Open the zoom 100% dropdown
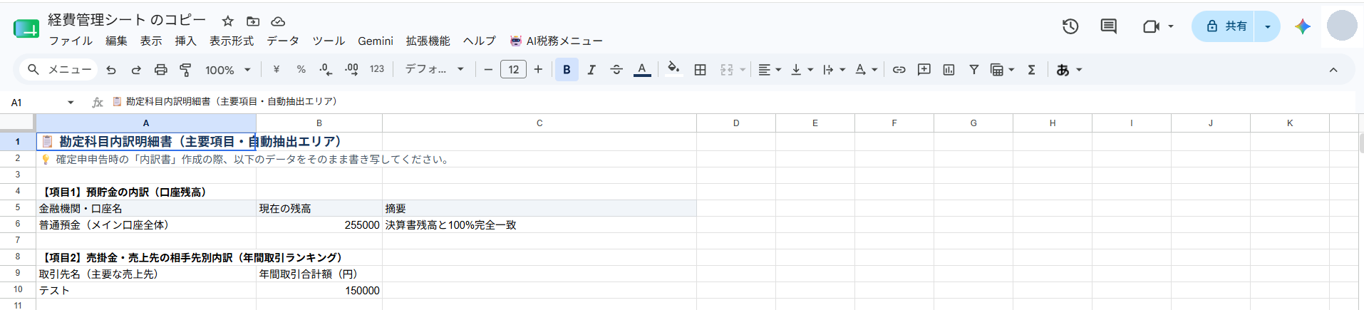This screenshot has height=310, width=1364. pos(228,70)
